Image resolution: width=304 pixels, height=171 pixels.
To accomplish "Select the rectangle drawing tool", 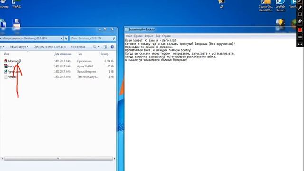I will click(300, 14).
